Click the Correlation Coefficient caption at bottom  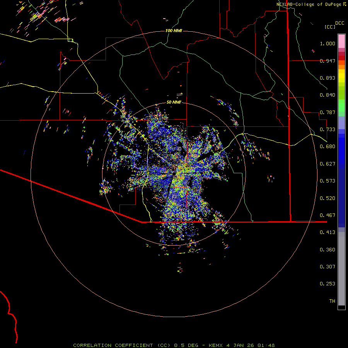tap(174, 345)
